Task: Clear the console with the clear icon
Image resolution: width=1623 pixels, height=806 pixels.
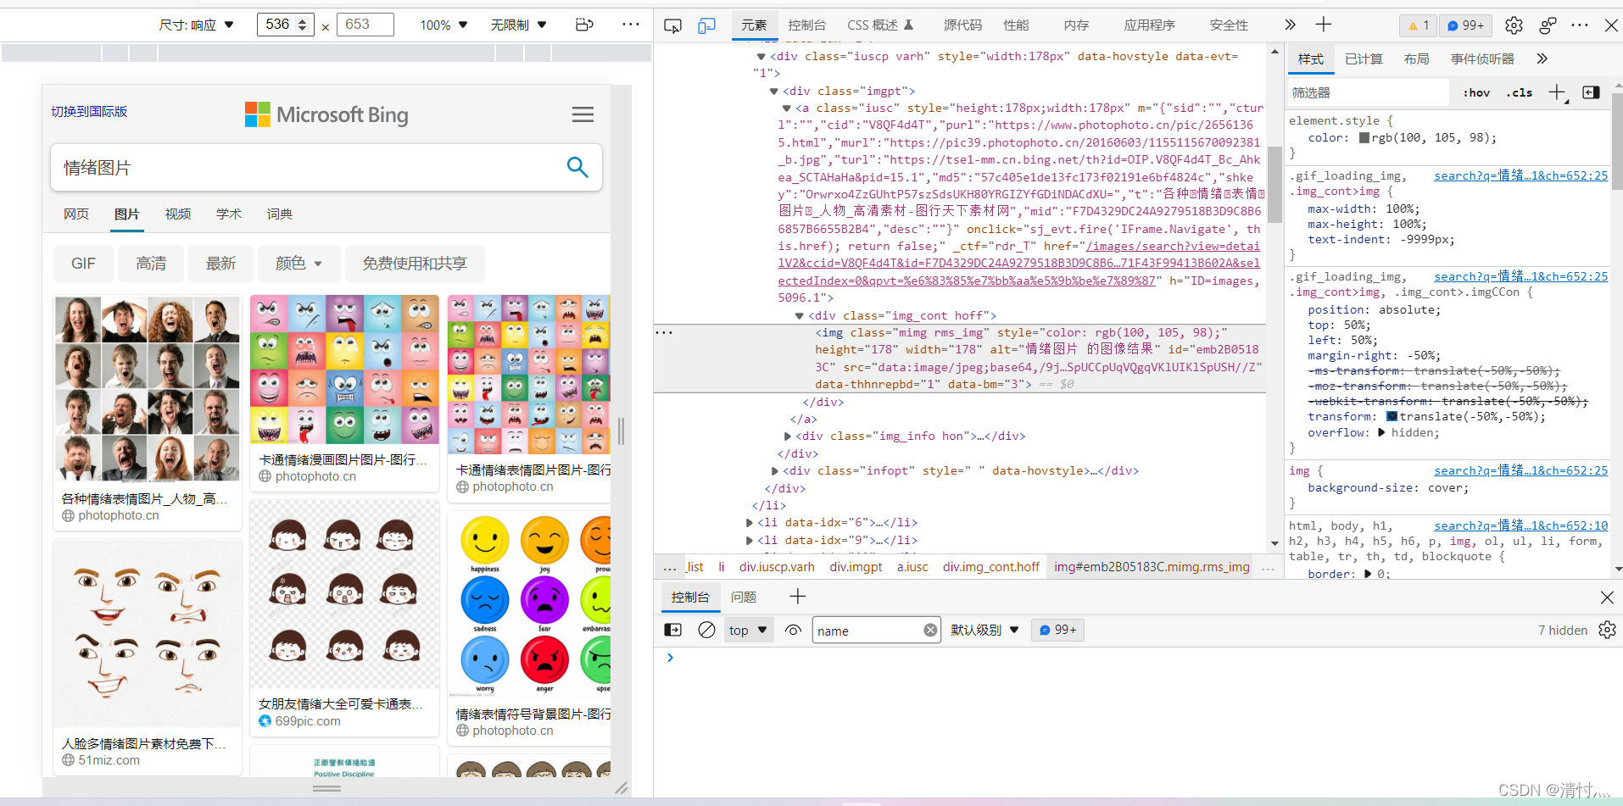Action: point(706,630)
